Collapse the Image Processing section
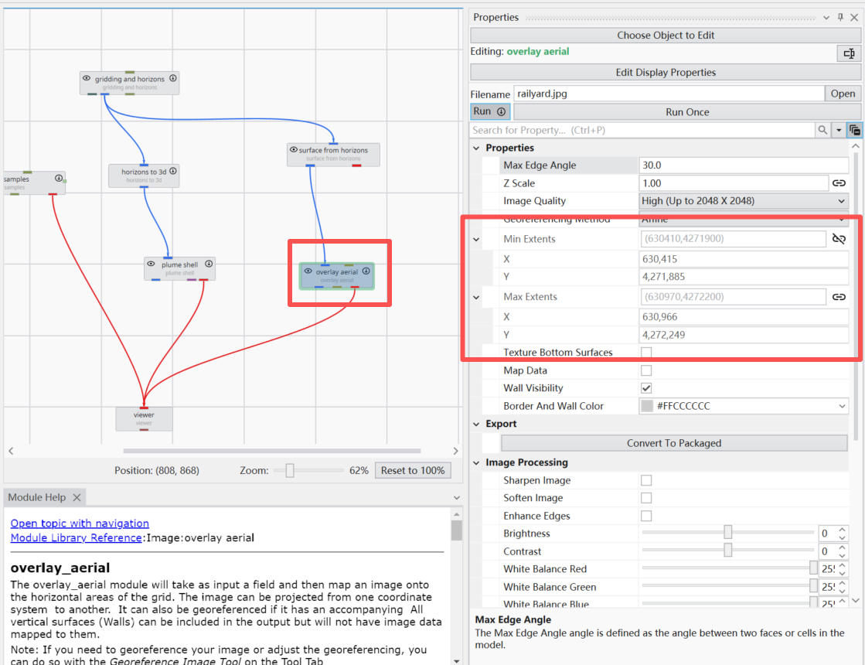The height and width of the screenshot is (665, 865). click(477, 462)
